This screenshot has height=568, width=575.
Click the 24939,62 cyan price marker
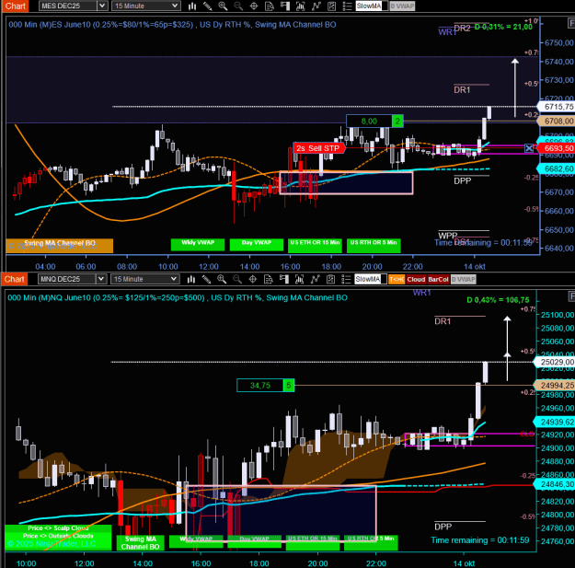pos(554,422)
